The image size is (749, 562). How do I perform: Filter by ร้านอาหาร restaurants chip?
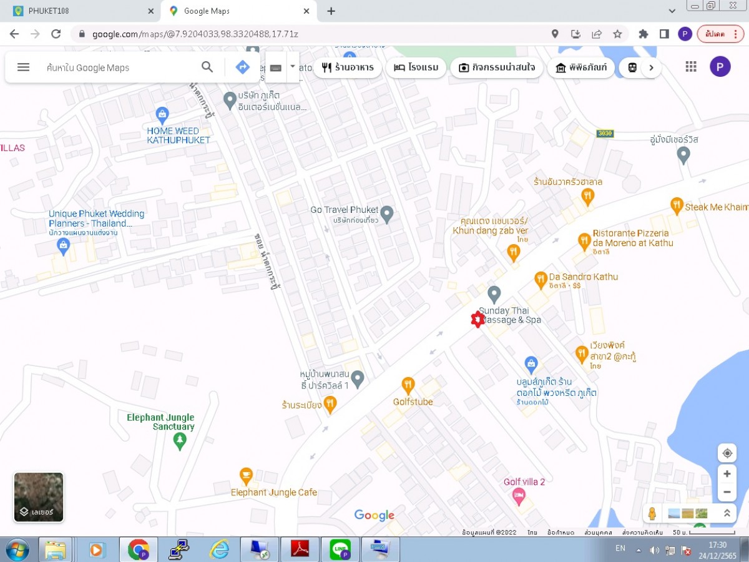348,67
